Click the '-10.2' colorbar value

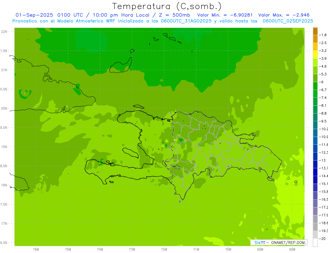tap(324, 129)
